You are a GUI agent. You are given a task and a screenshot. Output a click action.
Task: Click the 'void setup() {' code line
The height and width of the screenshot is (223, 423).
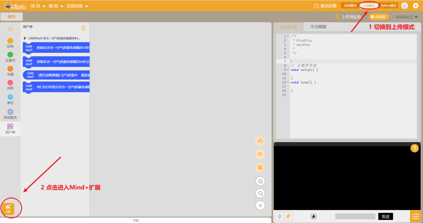[304, 70]
